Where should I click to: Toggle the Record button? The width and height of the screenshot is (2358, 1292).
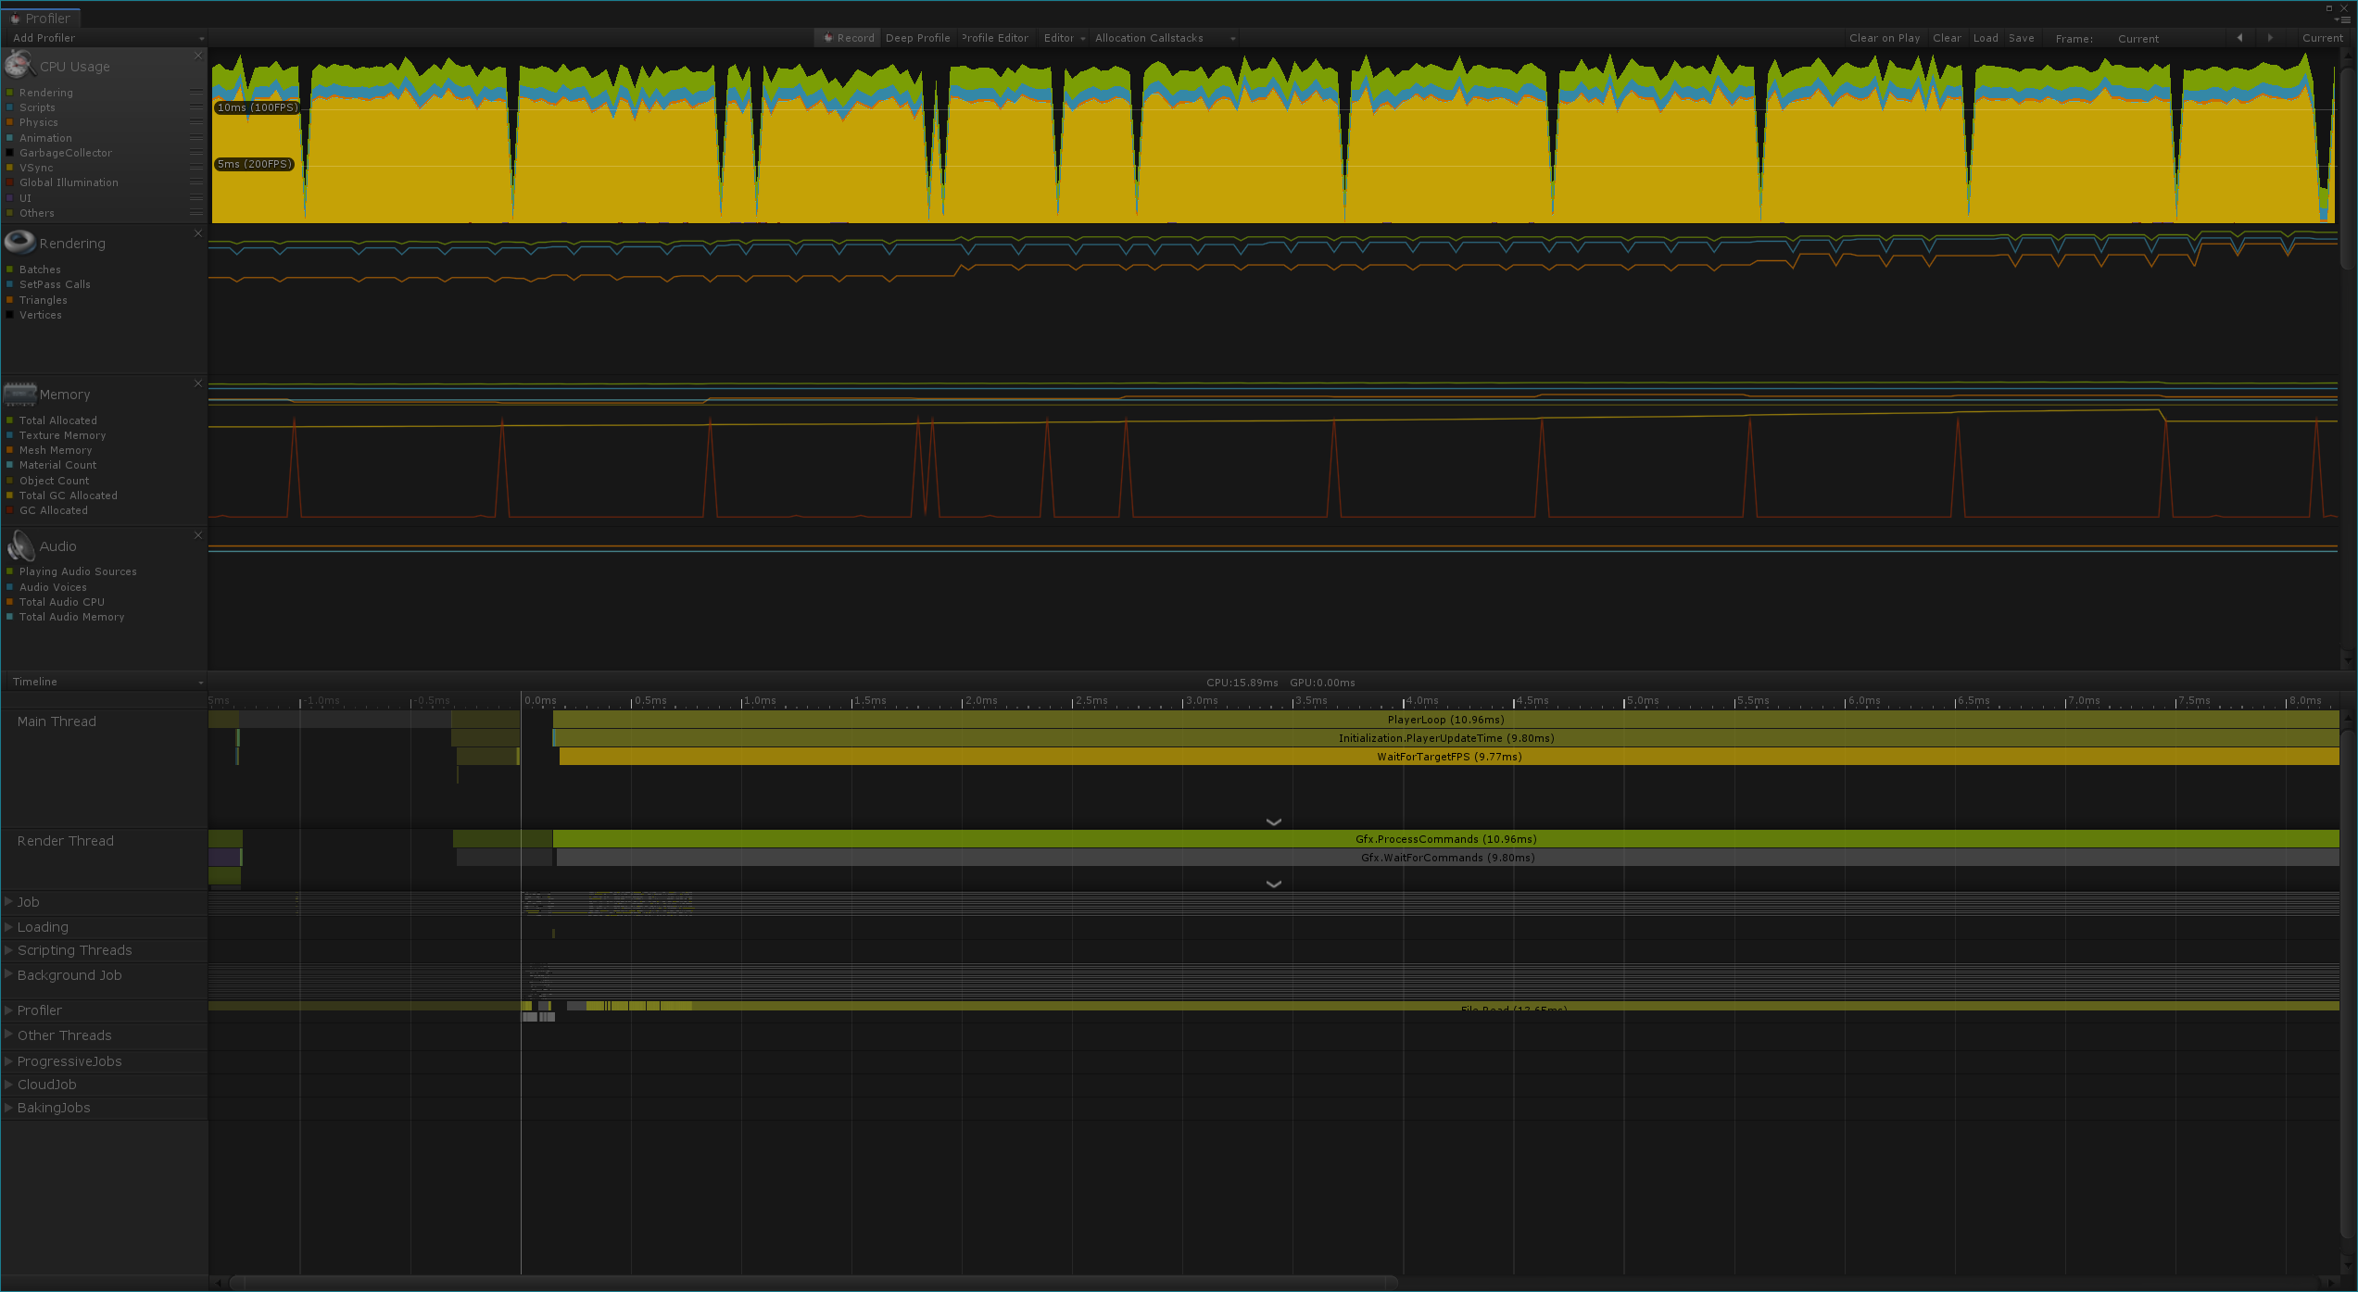click(x=848, y=38)
